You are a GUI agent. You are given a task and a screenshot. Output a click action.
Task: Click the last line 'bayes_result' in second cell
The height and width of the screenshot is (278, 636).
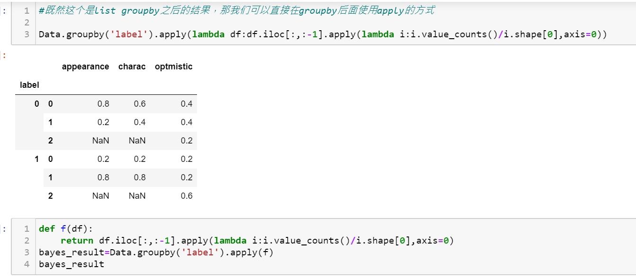click(x=72, y=264)
